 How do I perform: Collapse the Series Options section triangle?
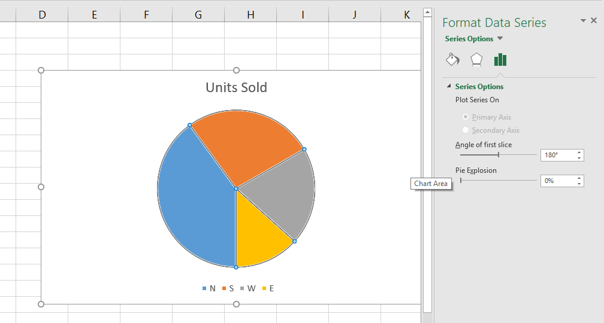point(448,87)
